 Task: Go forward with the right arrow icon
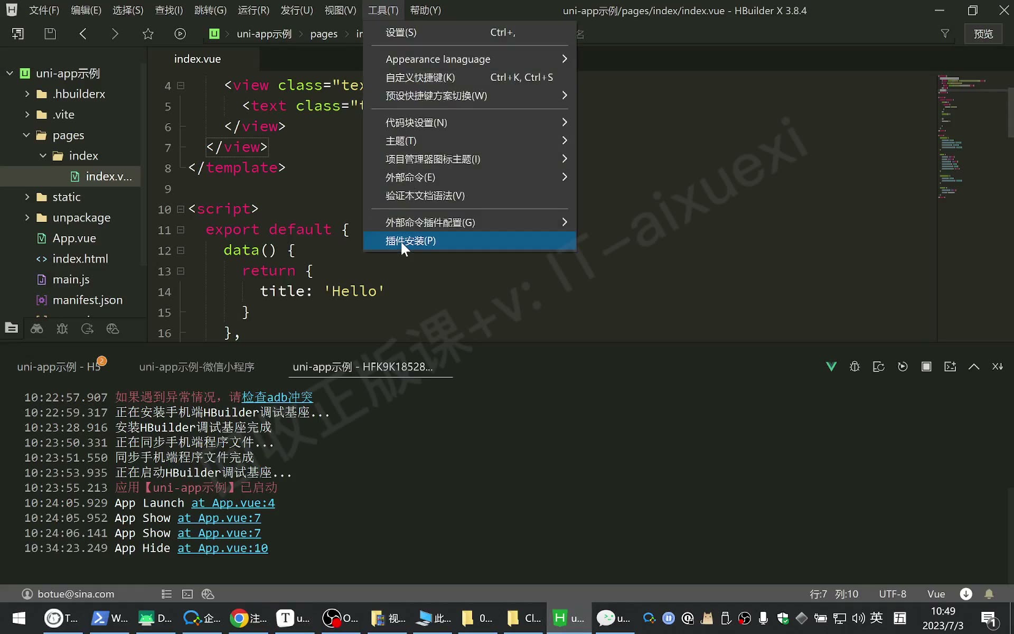pos(115,34)
